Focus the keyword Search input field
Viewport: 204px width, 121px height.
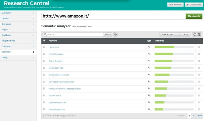[73, 34]
